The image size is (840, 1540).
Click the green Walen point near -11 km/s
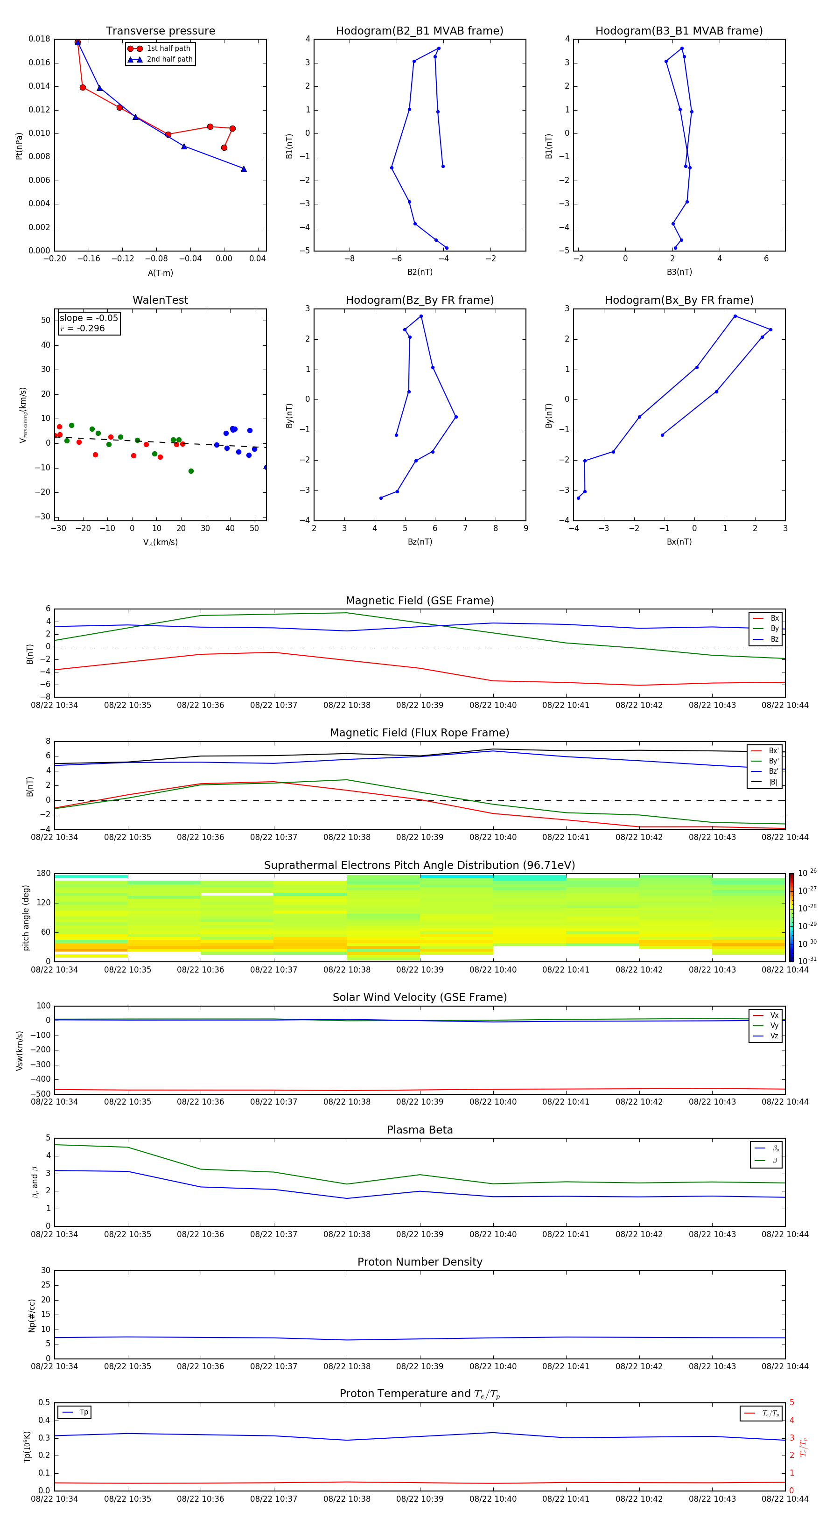[191, 471]
